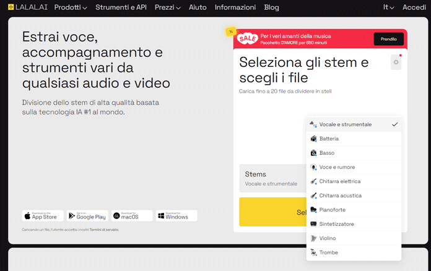The height and width of the screenshot is (271, 431).
Task: Download from the App Store badge
Action: 43,216
